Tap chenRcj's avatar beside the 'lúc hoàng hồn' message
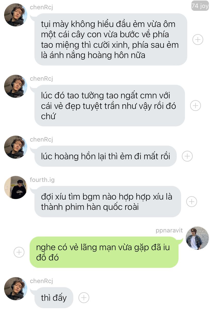The image size is (213, 310). pos(16,147)
